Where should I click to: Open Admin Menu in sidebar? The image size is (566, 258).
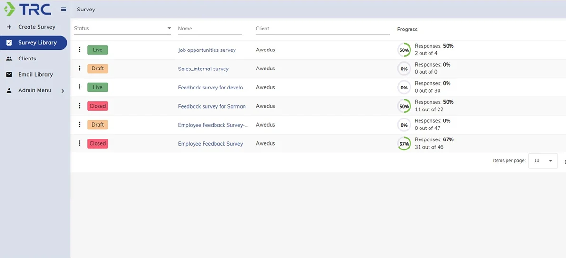(x=34, y=90)
